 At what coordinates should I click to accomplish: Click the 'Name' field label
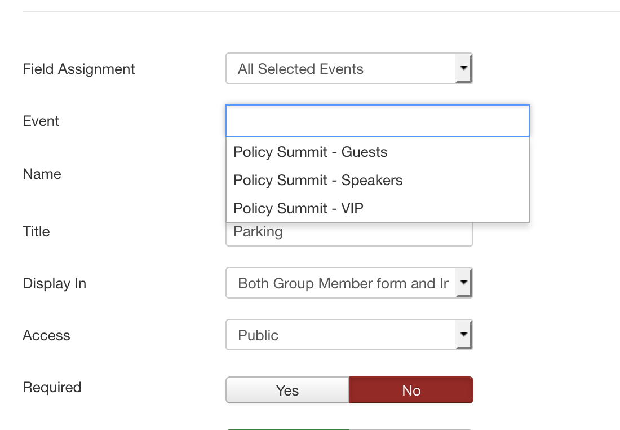point(42,174)
